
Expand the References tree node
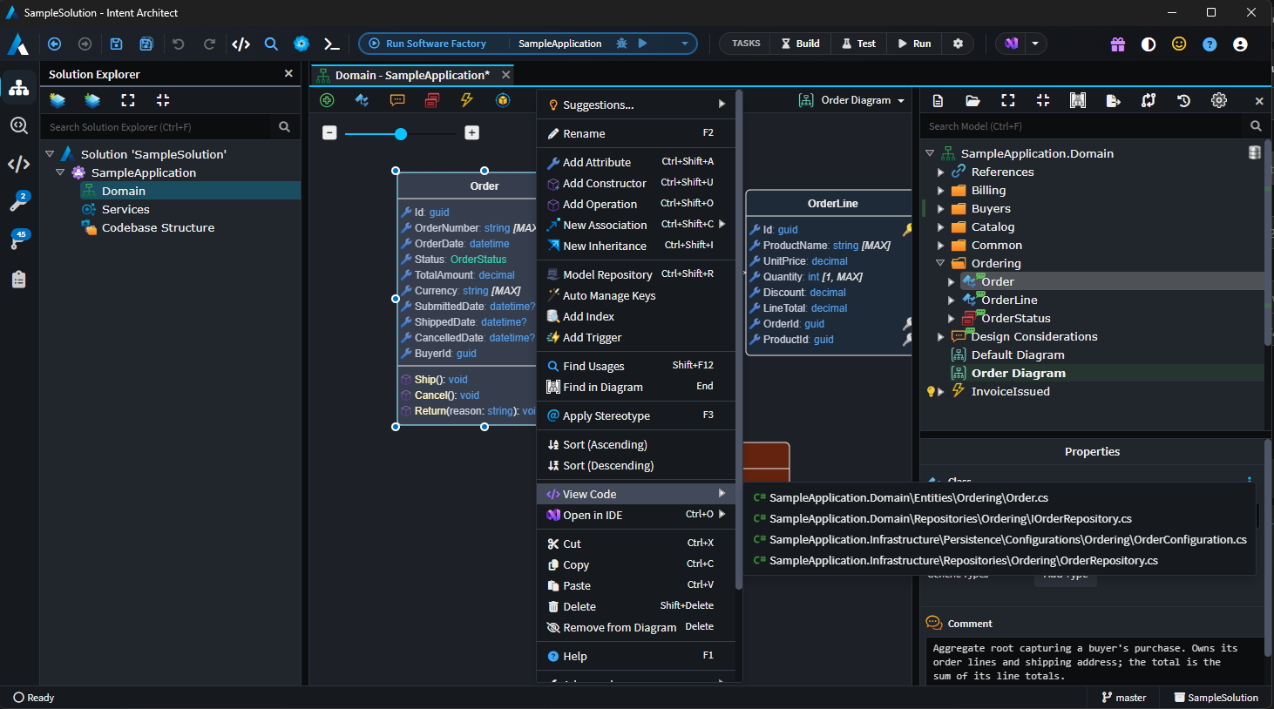tap(940, 172)
